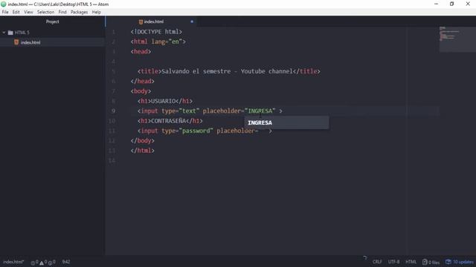Viewport: 476px width, 267px height.
Task: Click the Project panel header
Action: 53,22
